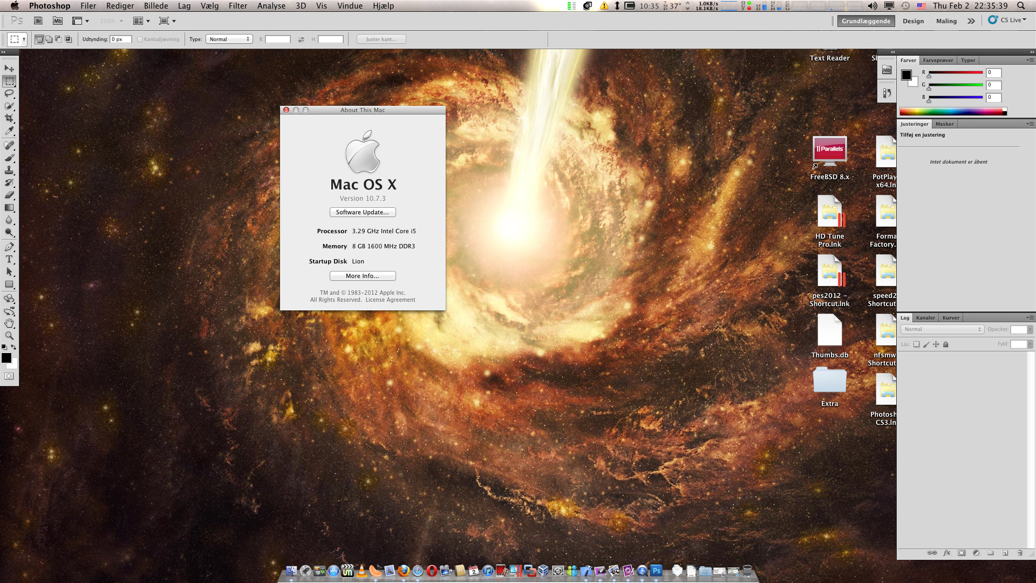Select the Lasso tool
The height and width of the screenshot is (583, 1036).
[x=9, y=93]
